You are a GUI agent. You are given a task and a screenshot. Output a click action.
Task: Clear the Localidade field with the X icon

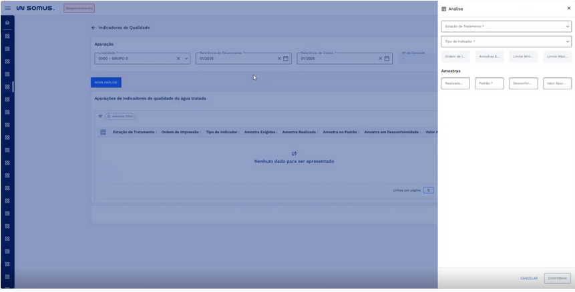(x=178, y=59)
